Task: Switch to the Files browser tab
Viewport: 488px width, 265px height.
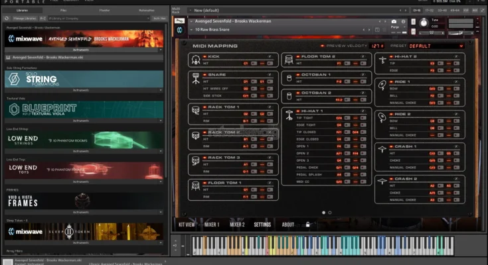Action: coord(64,10)
